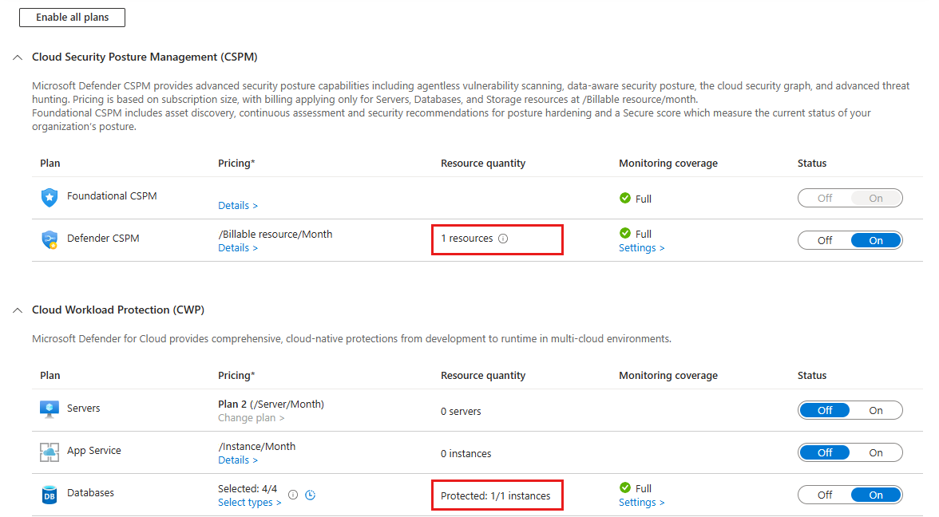
Task: Switch Defender CSPM status to On
Action: coord(875,241)
